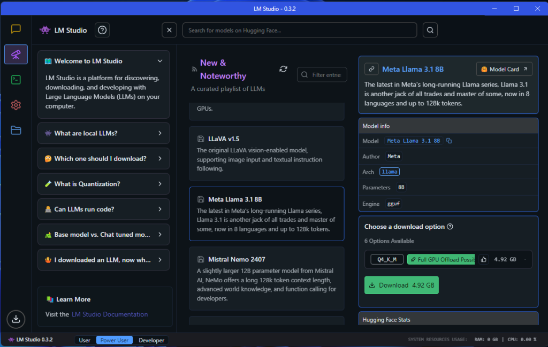Collapse the Welcome to LM Studio card
Screen dimensions: 548x347
click(159, 60)
